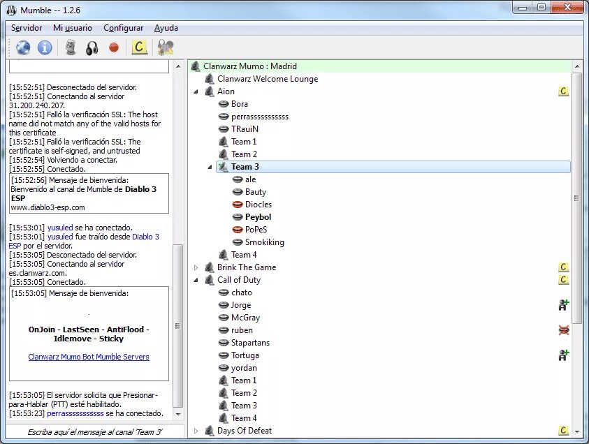Select Team 4 channel under Call of Duty
589x444 pixels.
(x=244, y=418)
